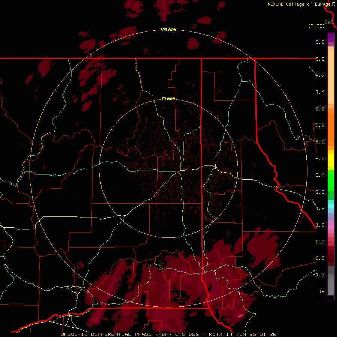Click the [PHAS] legend unit label

316,26
